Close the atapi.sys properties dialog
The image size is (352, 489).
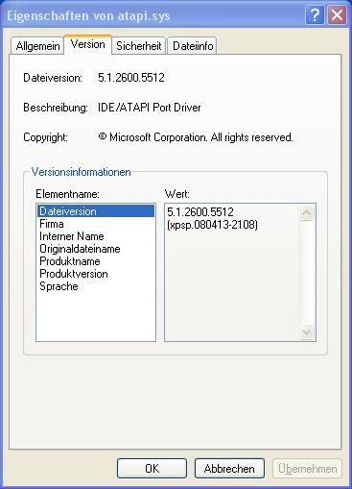337,15
